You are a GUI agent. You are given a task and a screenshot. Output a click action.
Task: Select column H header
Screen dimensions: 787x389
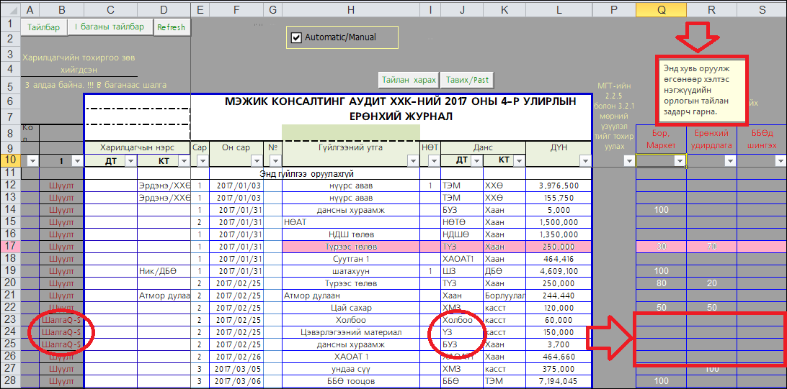[x=350, y=9]
